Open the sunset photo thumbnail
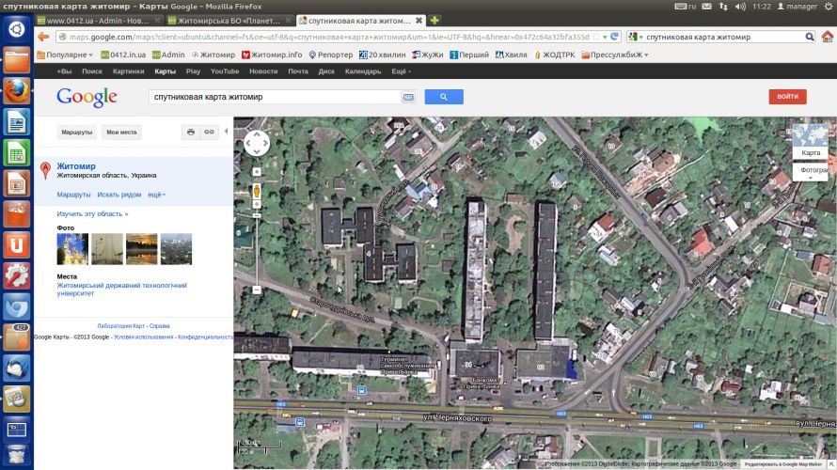 [141, 248]
